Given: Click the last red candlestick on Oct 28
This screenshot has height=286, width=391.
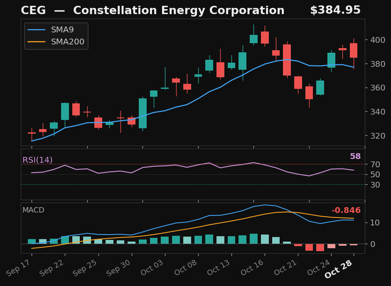Looking at the screenshot, I should pyautogui.click(x=354, y=51).
